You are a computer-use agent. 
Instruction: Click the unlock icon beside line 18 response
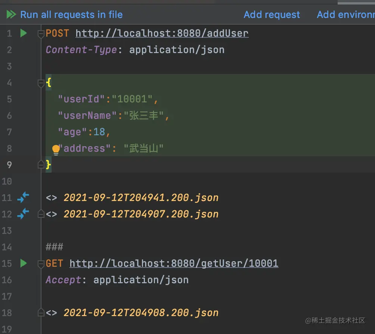(x=41, y=312)
